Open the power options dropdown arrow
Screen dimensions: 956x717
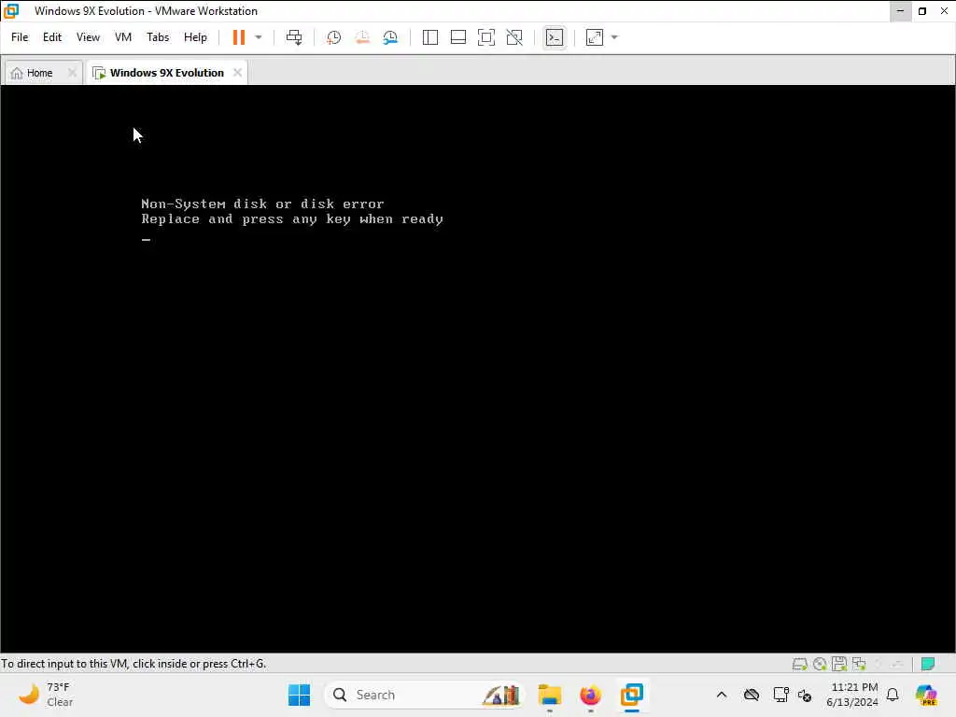[x=259, y=37]
